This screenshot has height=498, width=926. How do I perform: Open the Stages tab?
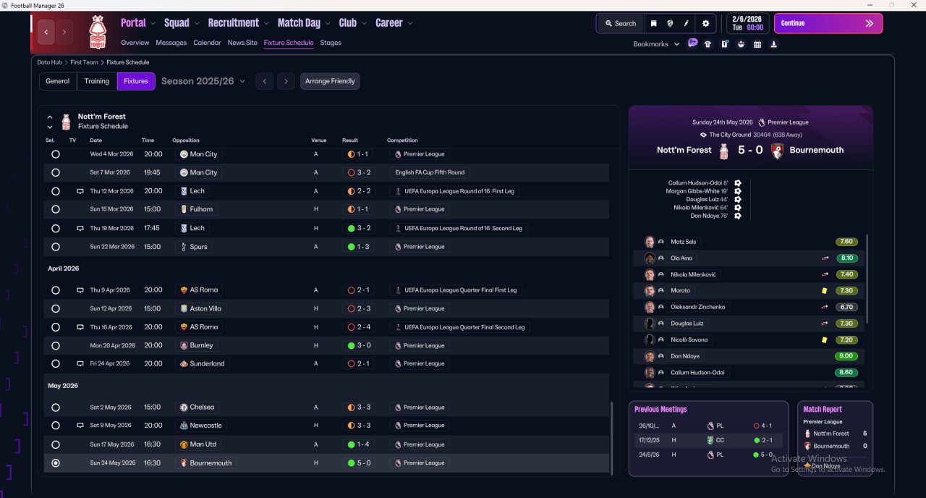click(331, 43)
